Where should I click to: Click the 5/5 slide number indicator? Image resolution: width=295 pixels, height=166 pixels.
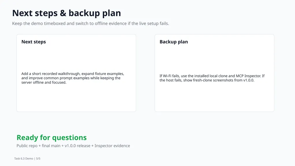click(x=38, y=158)
